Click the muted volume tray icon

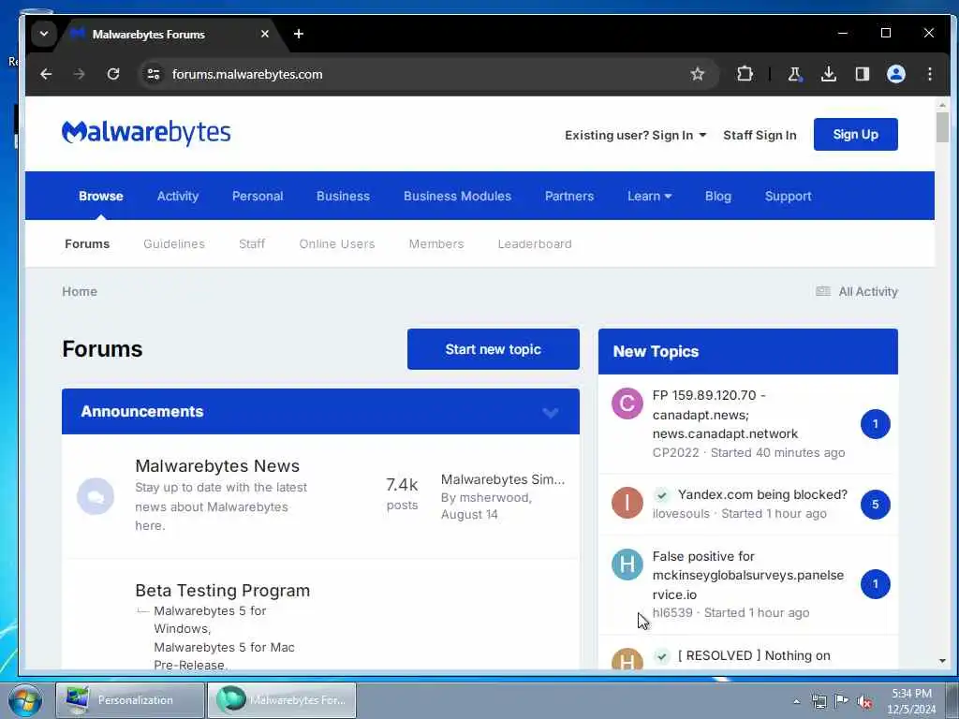tap(864, 701)
